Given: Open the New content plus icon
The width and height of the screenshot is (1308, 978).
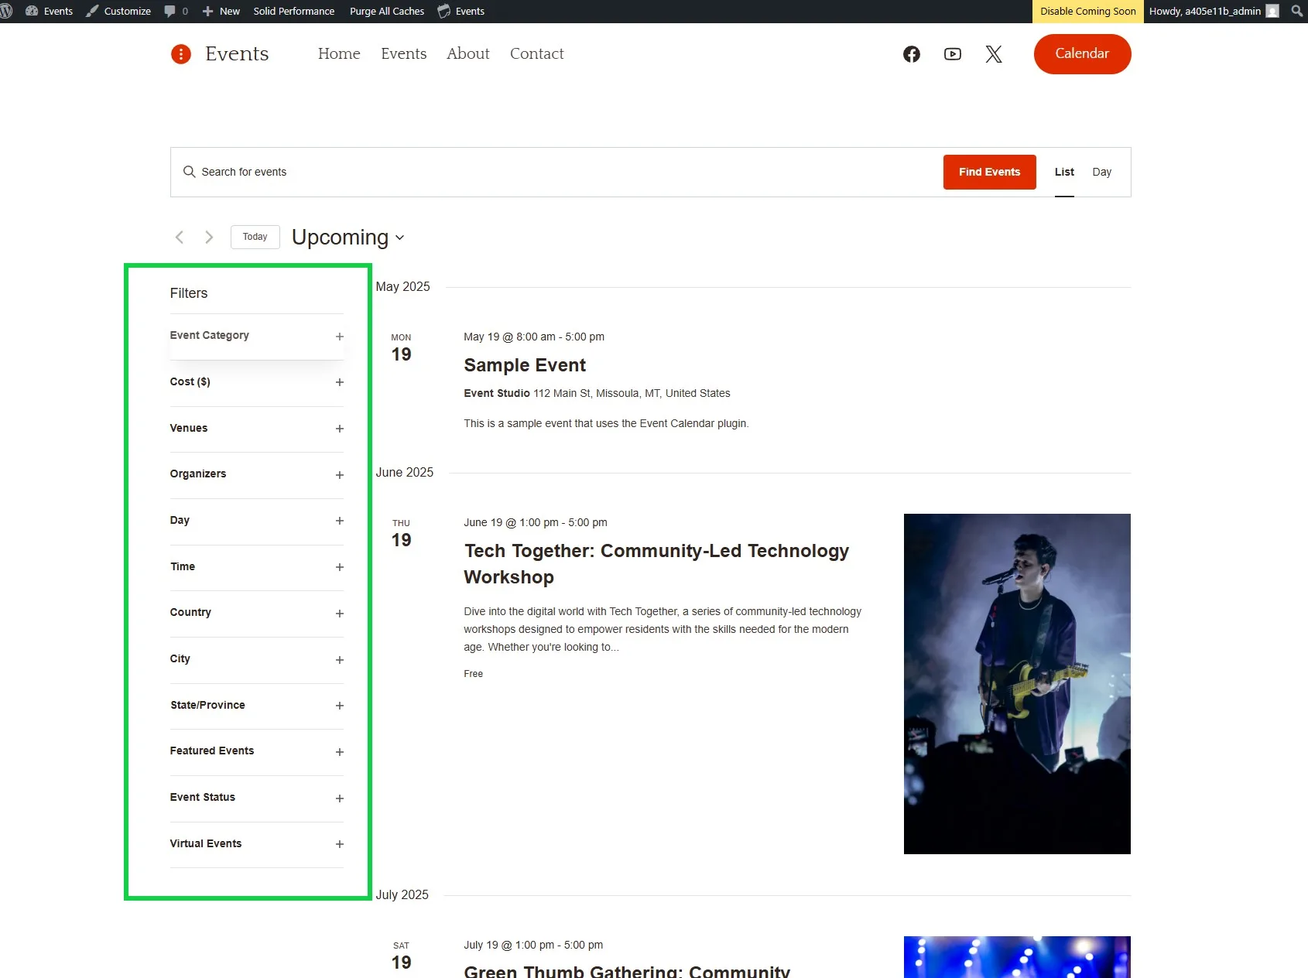Looking at the screenshot, I should (206, 11).
